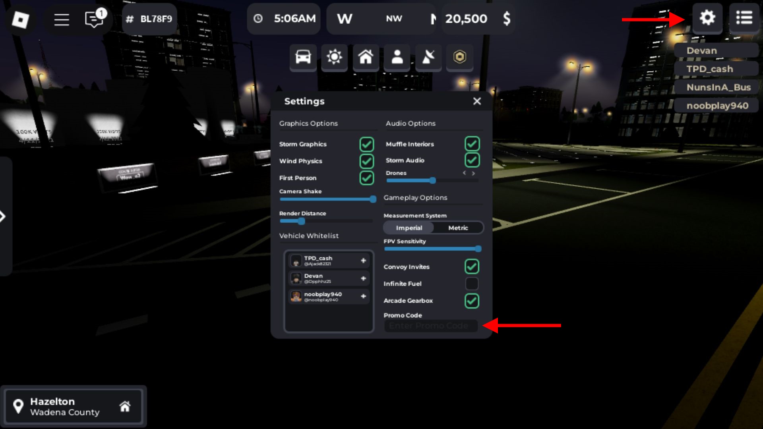Switch measurement system to Metric
763x429 pixels.
pos(458,228)
